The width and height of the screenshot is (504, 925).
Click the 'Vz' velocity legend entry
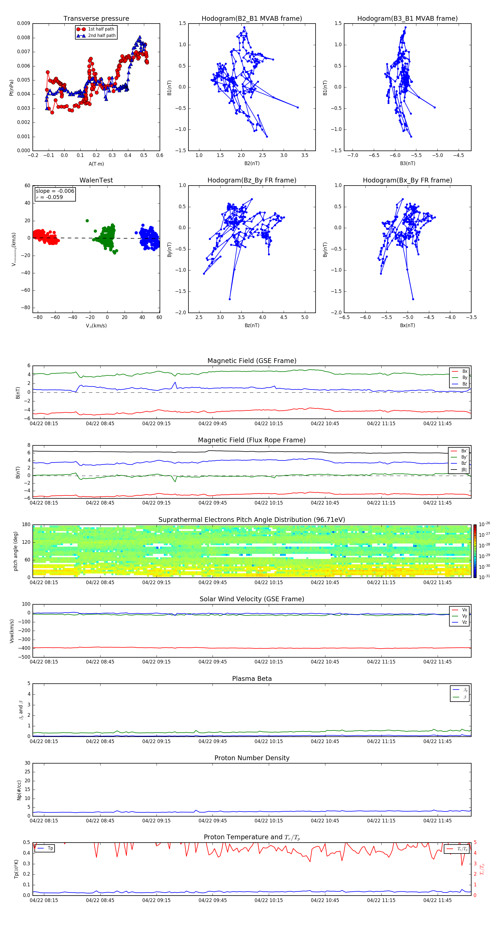point(460,622)
